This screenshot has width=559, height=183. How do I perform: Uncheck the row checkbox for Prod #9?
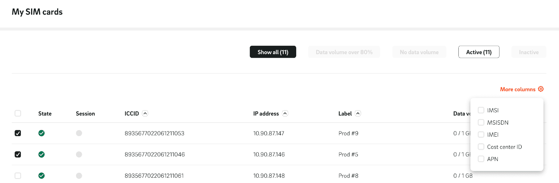click(x=18, y=133)
